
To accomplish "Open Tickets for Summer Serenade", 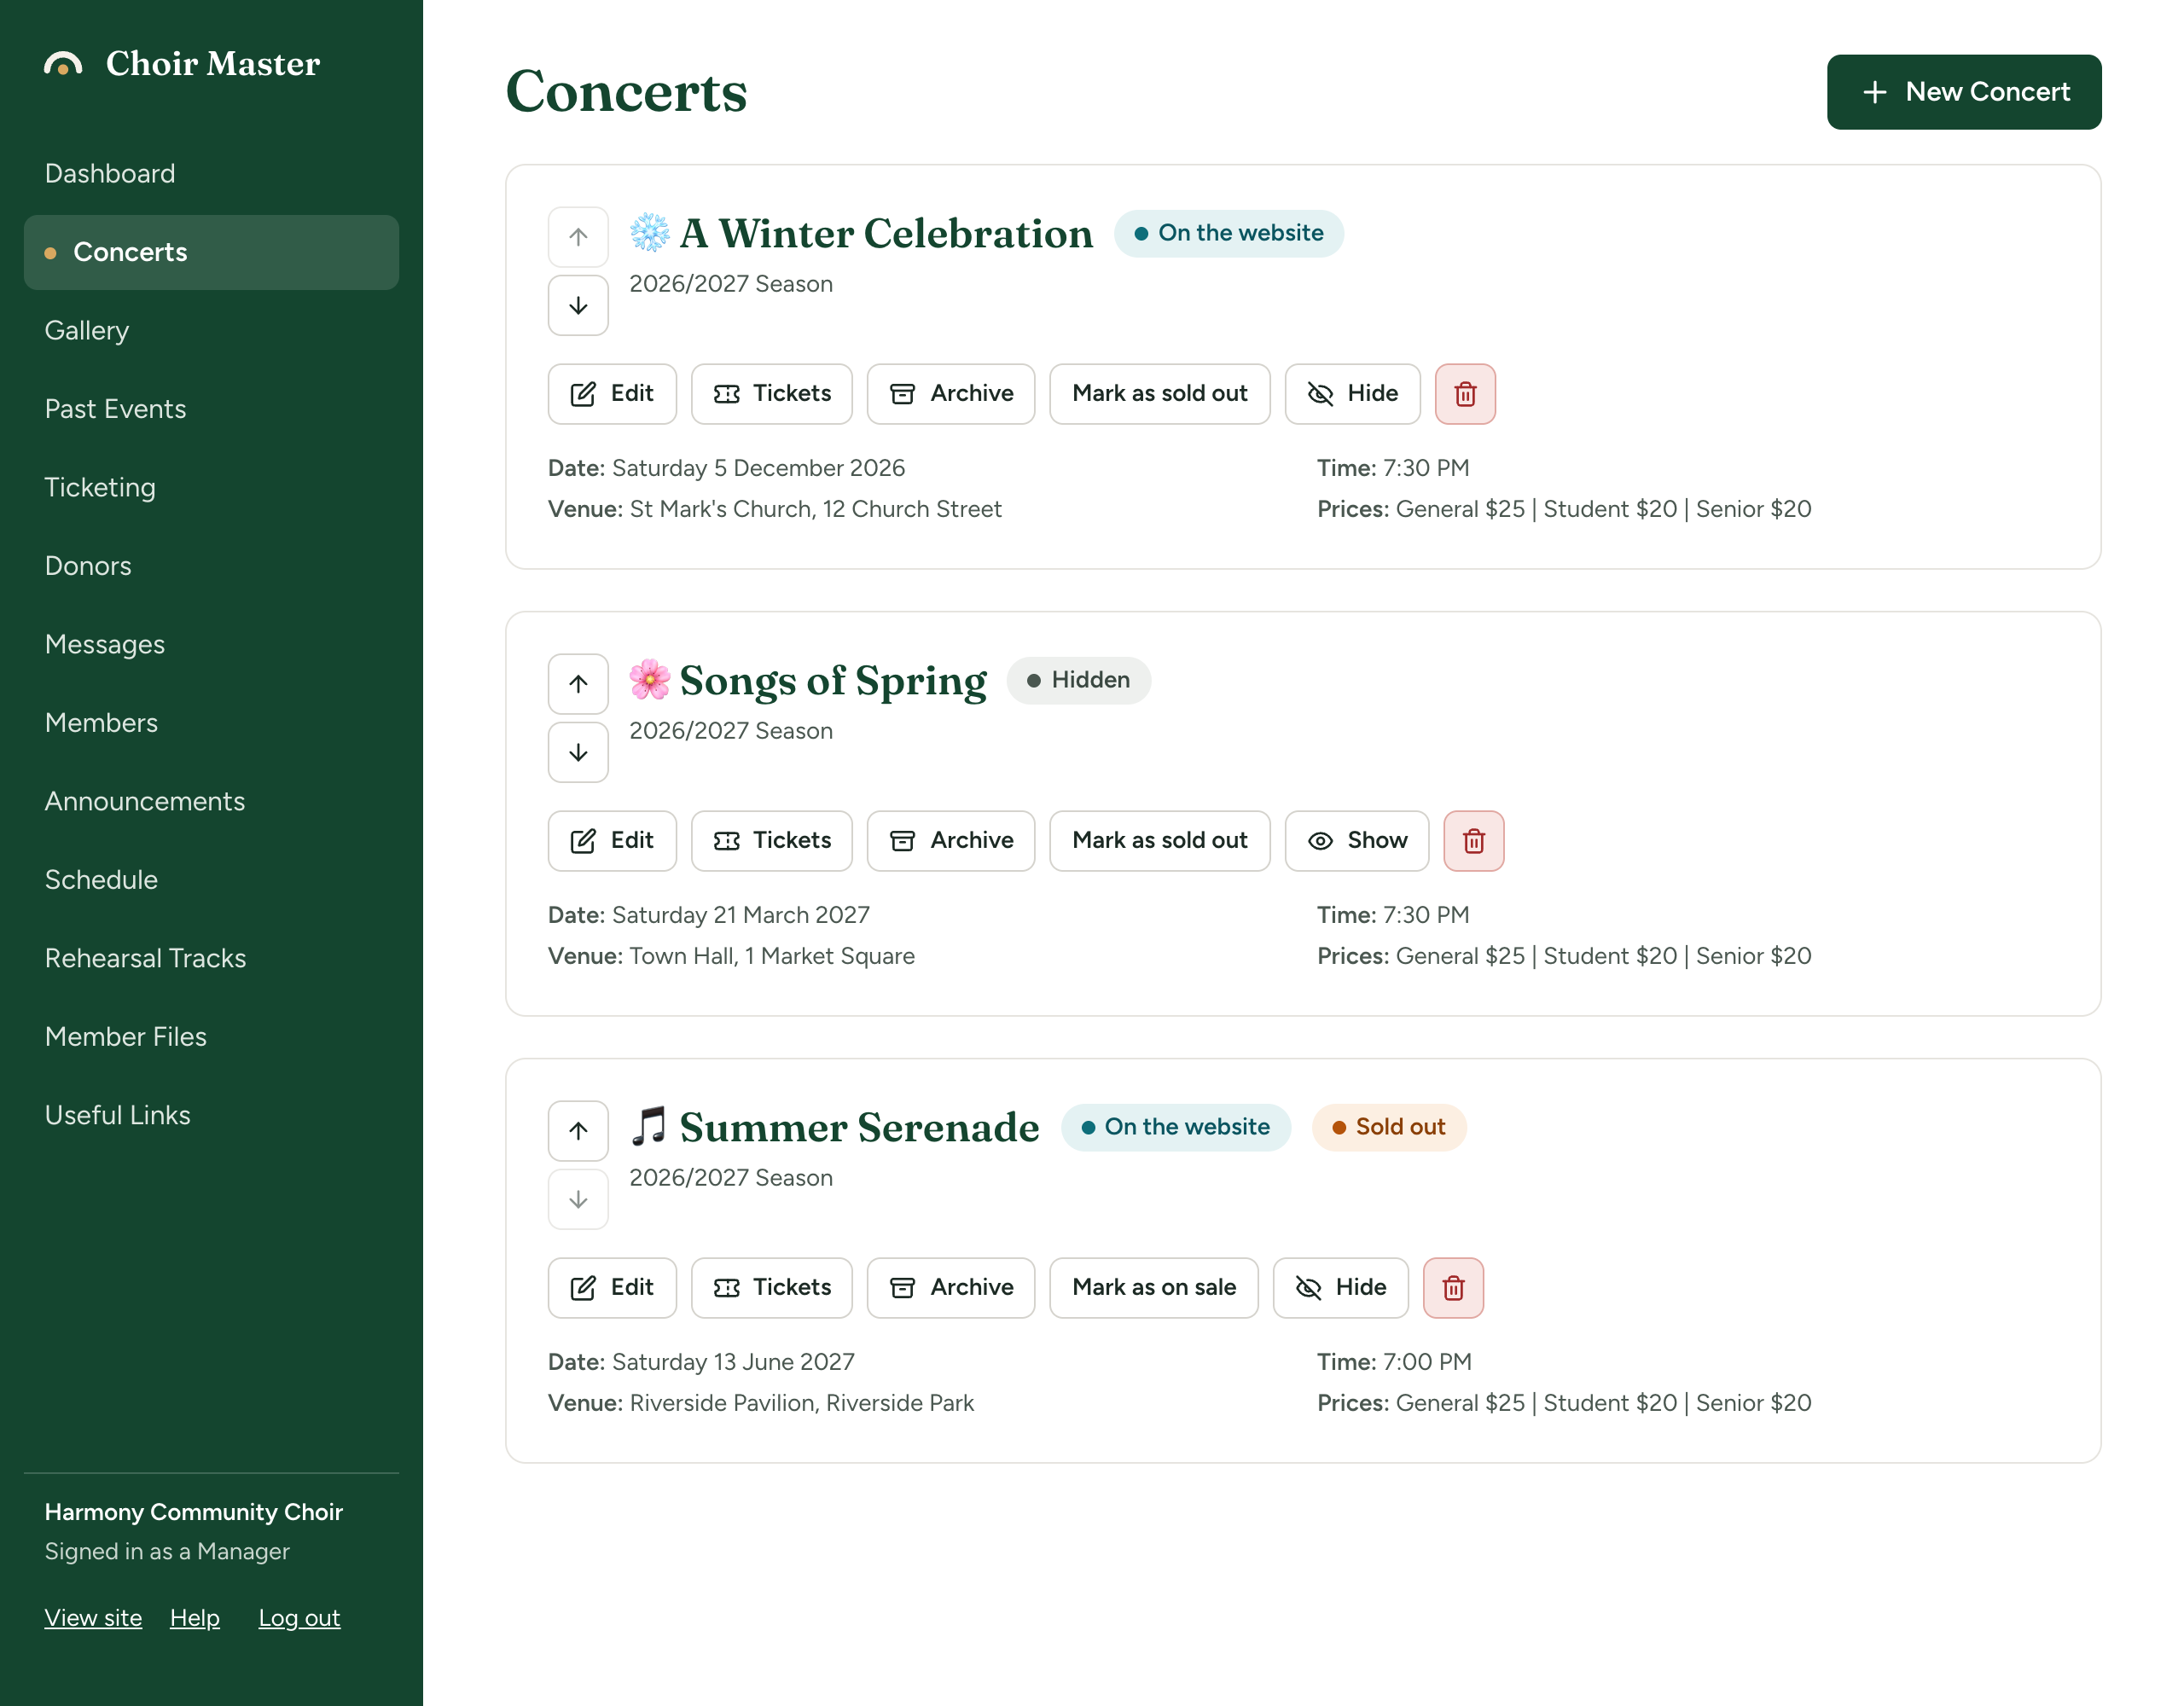I will pyautogui.click(x=772, y=1288).
